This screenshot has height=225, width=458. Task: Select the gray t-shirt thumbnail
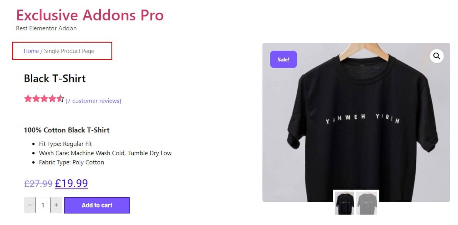[x=367, y=203]
